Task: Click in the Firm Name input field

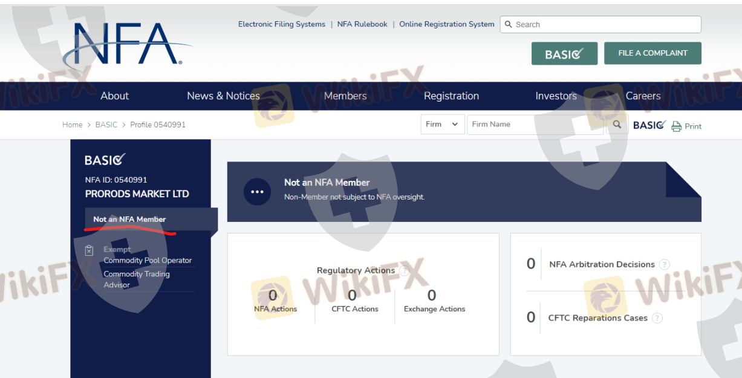Action: (535, 125)
